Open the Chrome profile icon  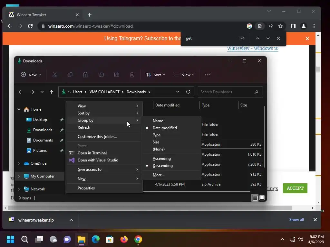click(304, 26)
